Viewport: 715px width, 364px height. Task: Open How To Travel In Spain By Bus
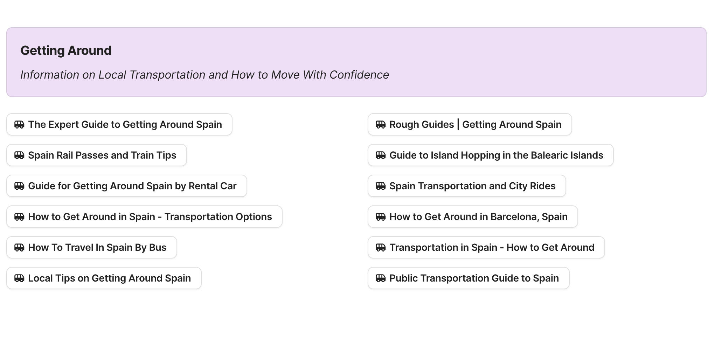click(97, 248)
